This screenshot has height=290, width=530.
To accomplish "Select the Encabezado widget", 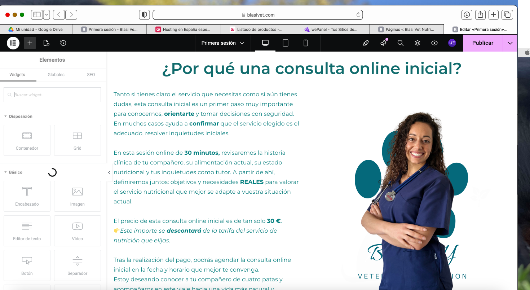I will coord(27,196).
